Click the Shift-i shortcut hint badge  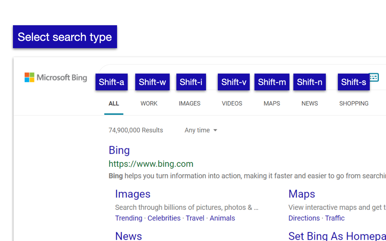pyautogui.click(x=191, y=82)
